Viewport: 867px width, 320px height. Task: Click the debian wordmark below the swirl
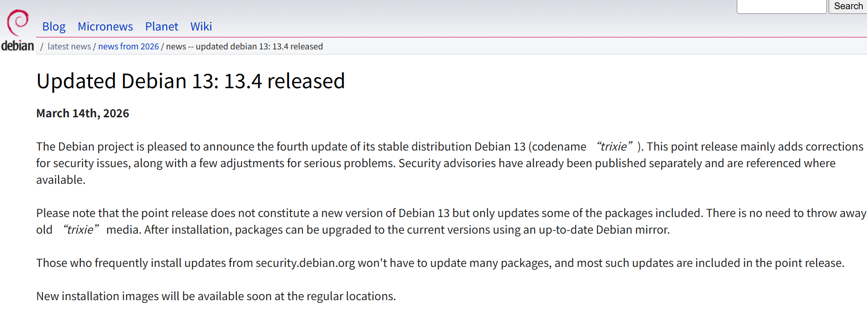18,45
